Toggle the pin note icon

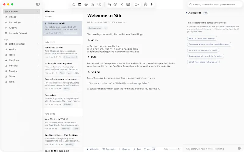pos(152,4)
